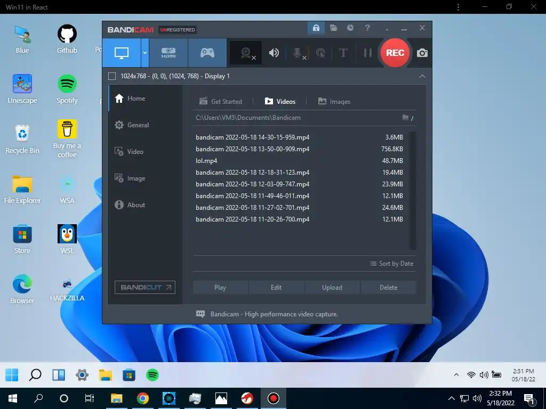Click the C:\Users\VM5\Documents\Bandicam path
The width and height of the screenshot is (546, 409).
tap(248, 118)
